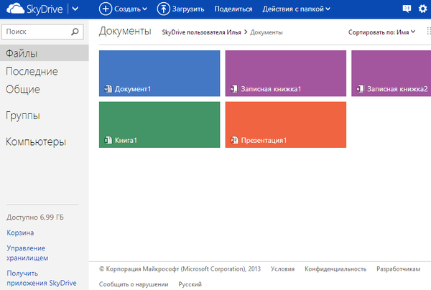Open Общие in the sidebar

(23, 89)
